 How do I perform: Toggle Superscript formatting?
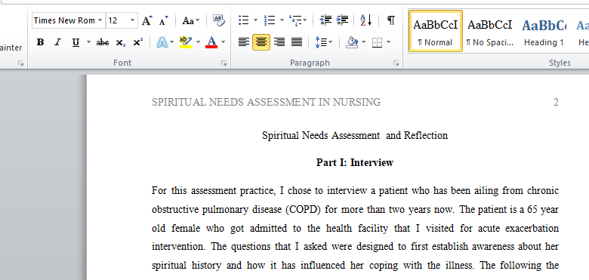(138, 42)
